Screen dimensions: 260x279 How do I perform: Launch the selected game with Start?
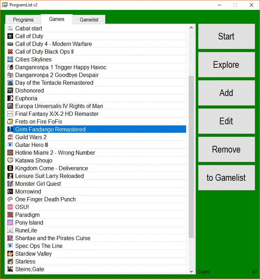coord(226,36)
